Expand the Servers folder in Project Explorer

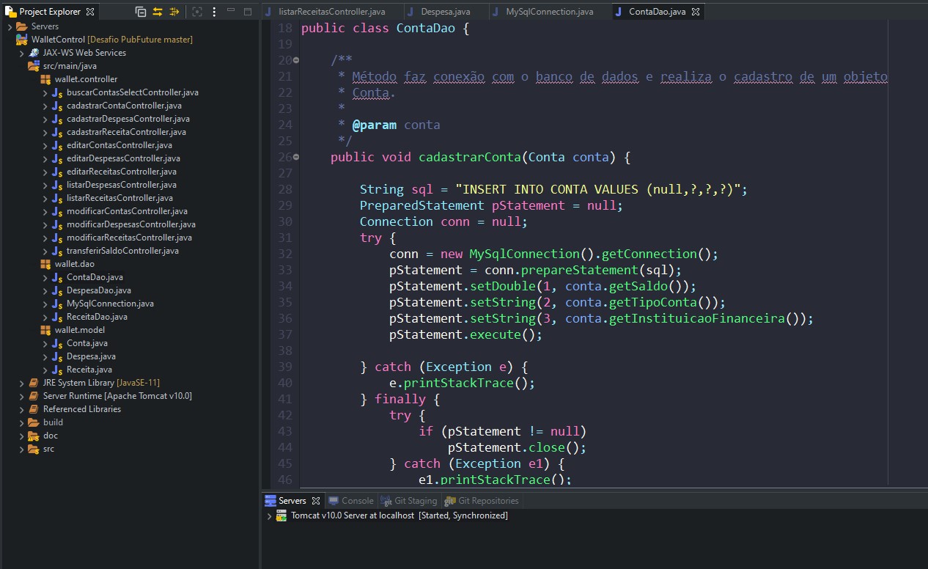point(10,26)
